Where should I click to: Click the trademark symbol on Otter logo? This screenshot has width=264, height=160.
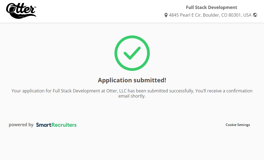tap(35, 7)
